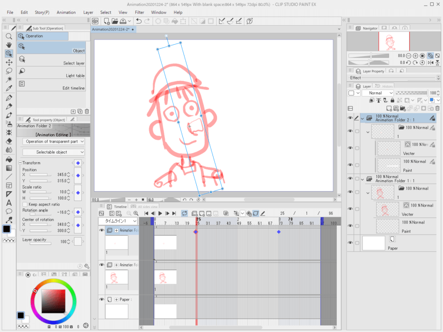
Task: Click zoom out minus icon in Navigator
Action: pyautogui.click(x=408, y=56)
